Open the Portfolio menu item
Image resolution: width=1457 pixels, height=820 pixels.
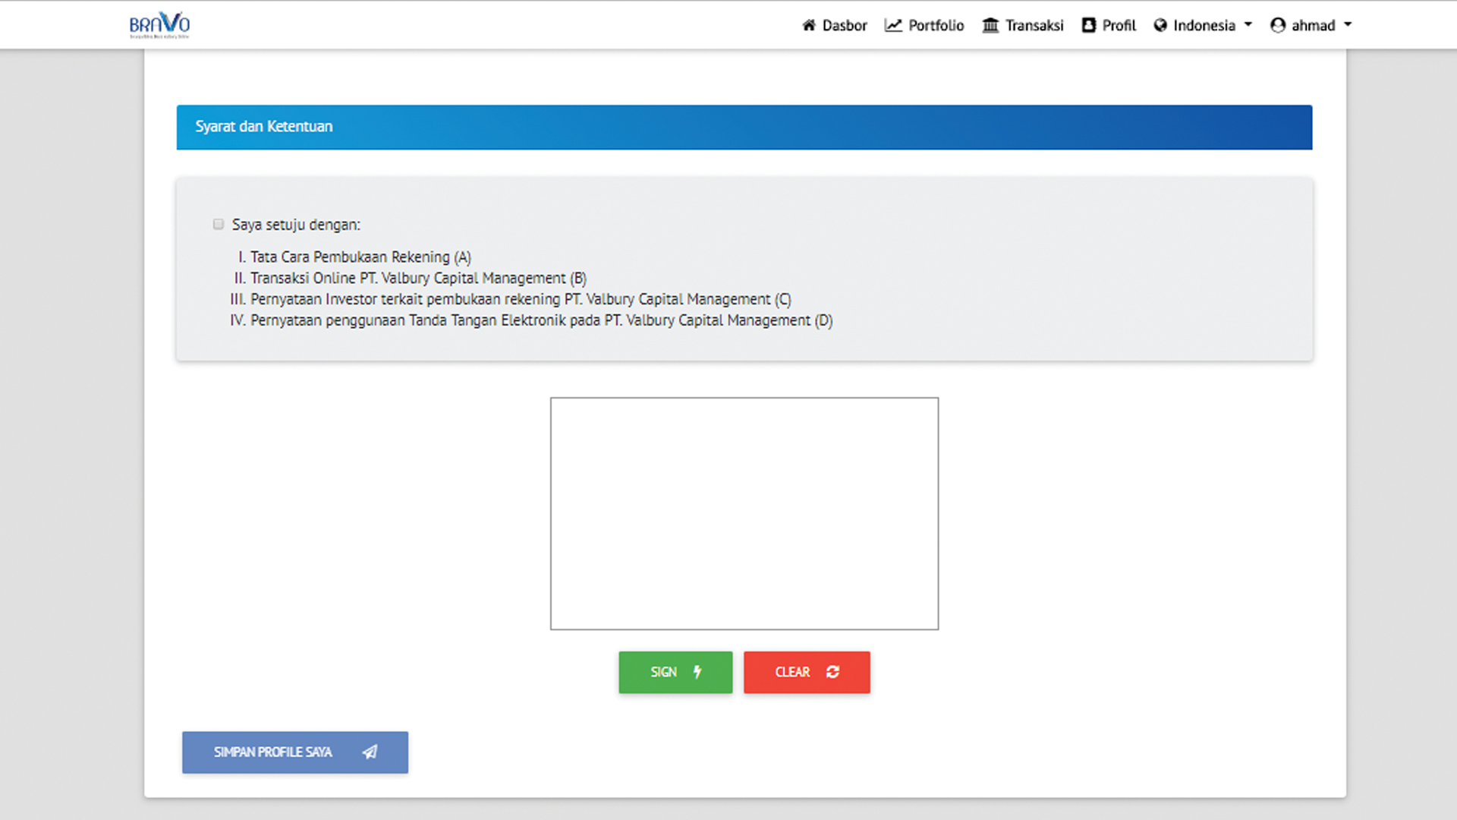pyautogui.click(x=936, y=25)
